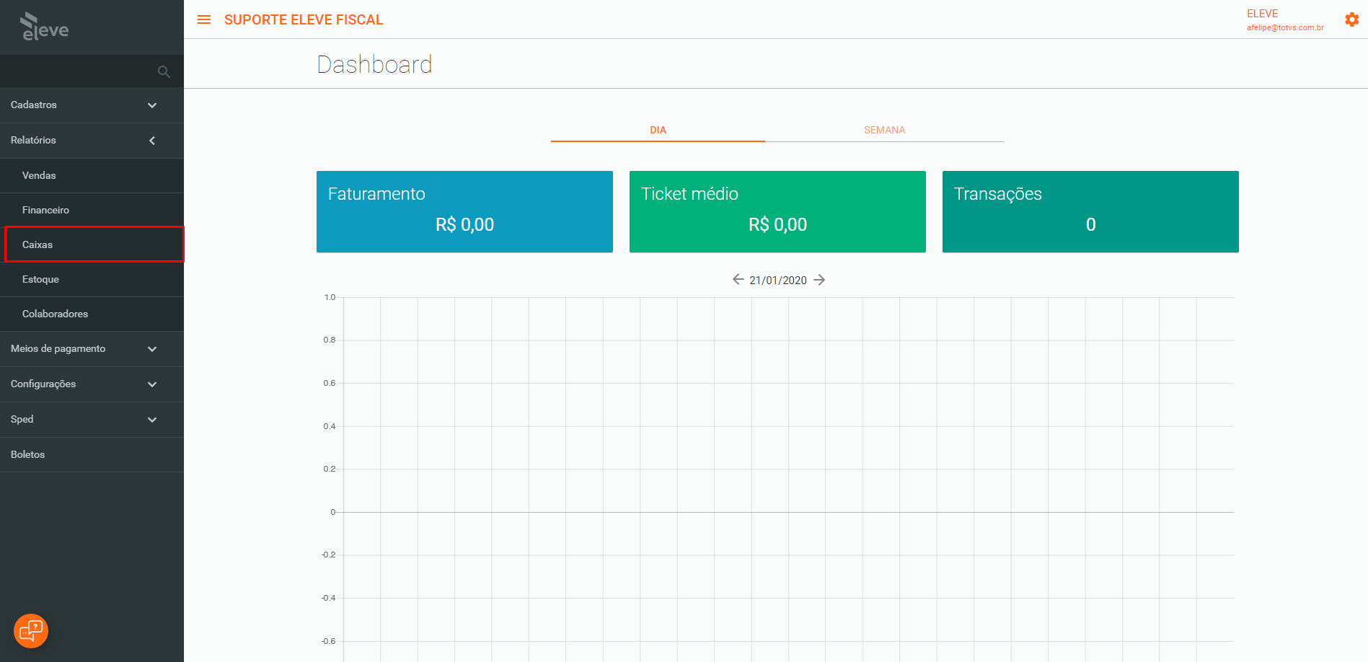This screenshot has width=1368, height=662.
Task: Switch to the SEMANA tab
Action: pyautogui.click(x=884, y=130)
